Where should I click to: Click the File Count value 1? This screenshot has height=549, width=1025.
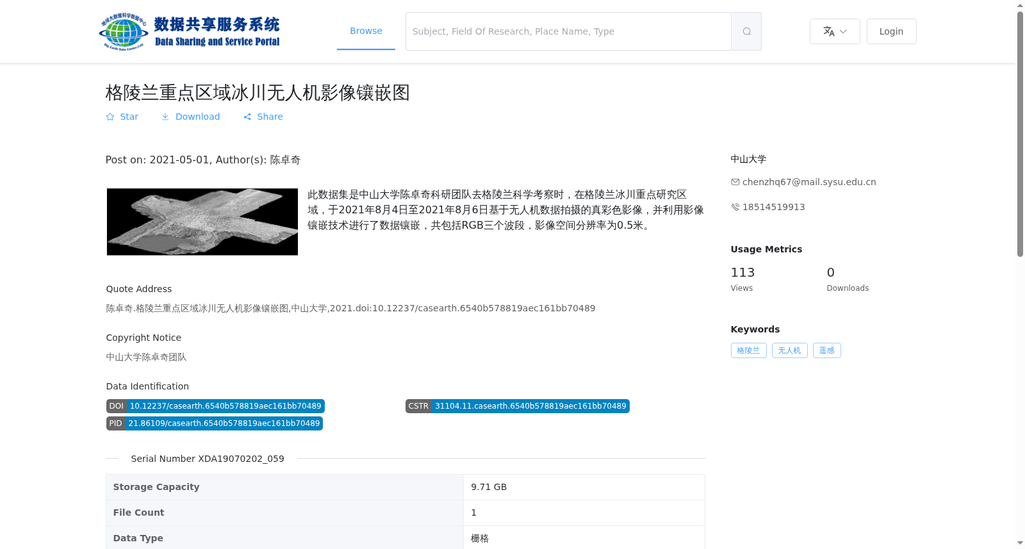click(x=473, y=512)
